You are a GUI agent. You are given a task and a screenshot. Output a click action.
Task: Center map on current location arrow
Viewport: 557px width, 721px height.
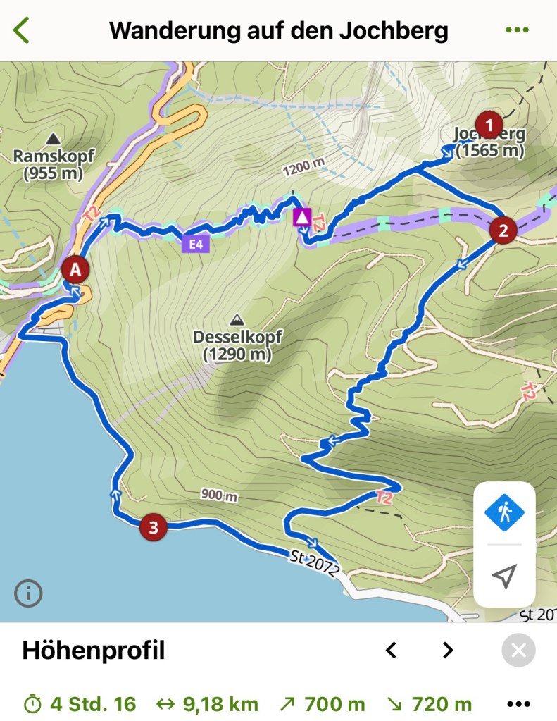504,575
